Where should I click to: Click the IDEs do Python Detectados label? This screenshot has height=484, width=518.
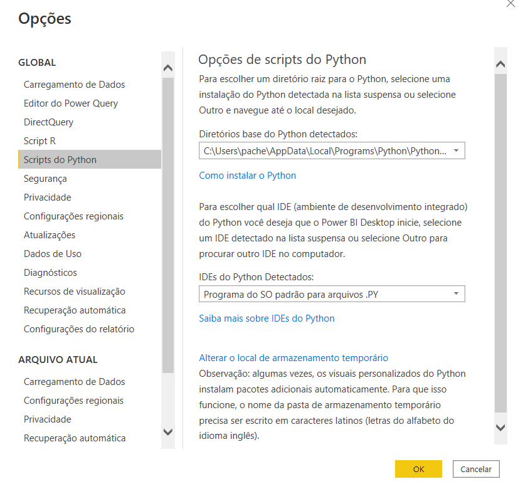pyautogui.click(x=256, y=277)
